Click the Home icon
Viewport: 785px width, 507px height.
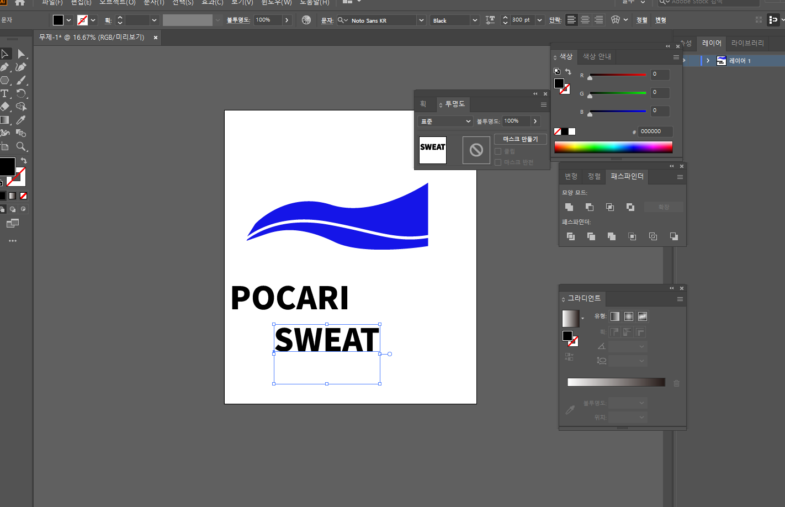[20, 3]
